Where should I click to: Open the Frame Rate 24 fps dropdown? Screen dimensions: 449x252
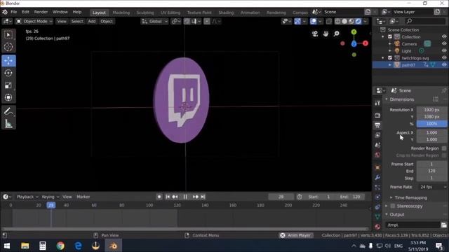pyautogui.click(x=432, y=187)
